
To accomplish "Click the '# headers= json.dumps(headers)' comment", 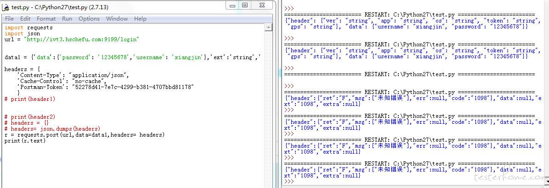I will click(x=52, y=128).
